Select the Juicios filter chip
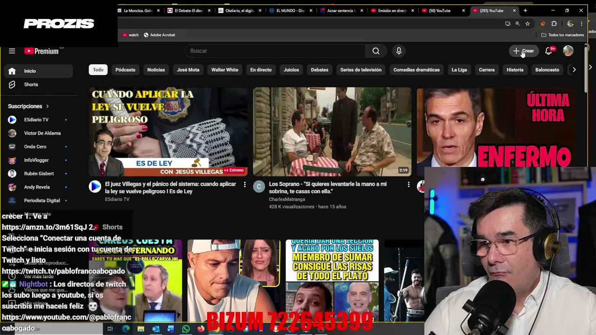The image size is (596, 335). tap(291, 70)
